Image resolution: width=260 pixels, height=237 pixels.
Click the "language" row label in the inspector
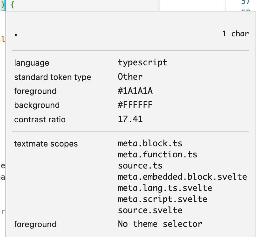click(x=32, y=62)
